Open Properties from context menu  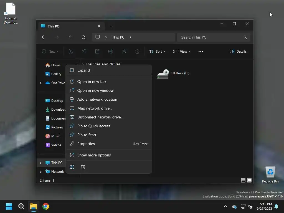109,144
